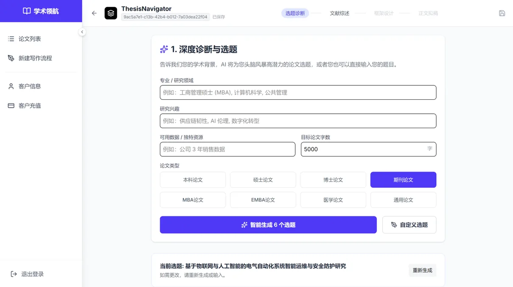Image resolution: width=513 pixels, height=287 pixels.
Task: Click the 可用数据 / 独特资源 input field
Action: (x=227, y=149)
